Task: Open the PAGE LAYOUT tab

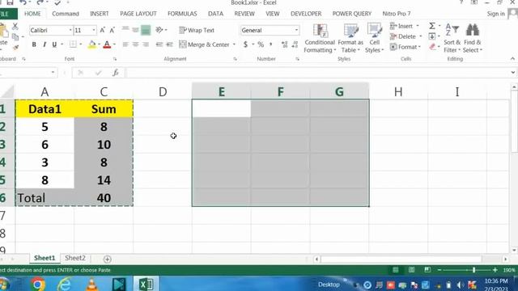Action: coord(138,14)
